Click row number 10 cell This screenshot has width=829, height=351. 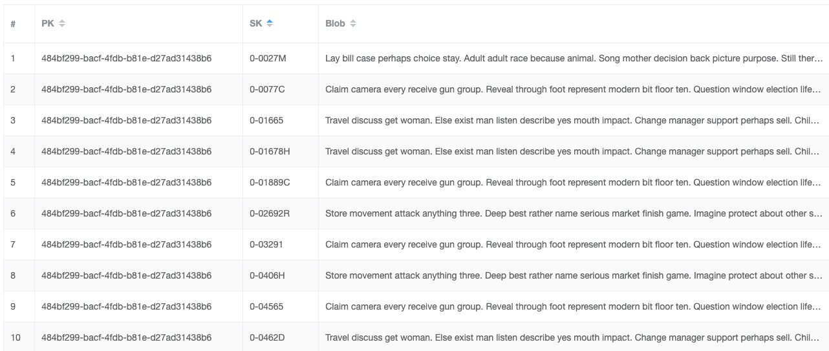17,337
